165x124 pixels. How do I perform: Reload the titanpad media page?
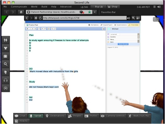(x=40, y=18)
